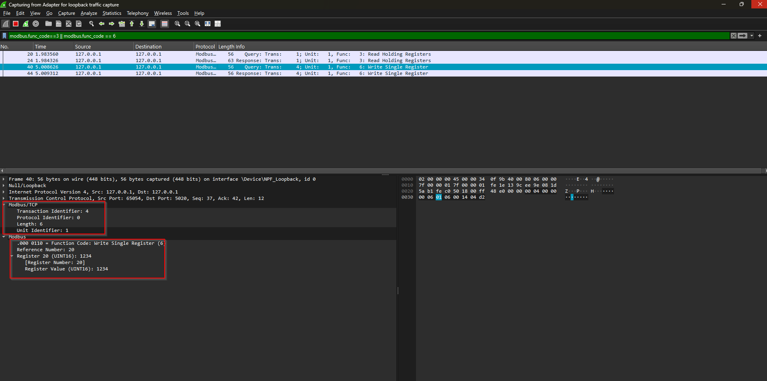This screenshot has height=381, width=767.
Task: Click inside the modbus display filter field
Action: pyautogui.click(x=369, y=36)
